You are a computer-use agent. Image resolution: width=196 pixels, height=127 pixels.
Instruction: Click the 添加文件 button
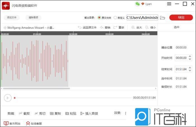12,18
